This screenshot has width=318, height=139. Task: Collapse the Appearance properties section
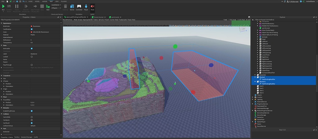click(x=2, y=23)
